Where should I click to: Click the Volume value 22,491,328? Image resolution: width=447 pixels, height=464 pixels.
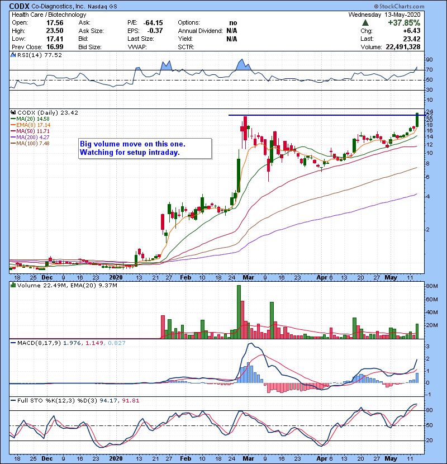[403, 47]
